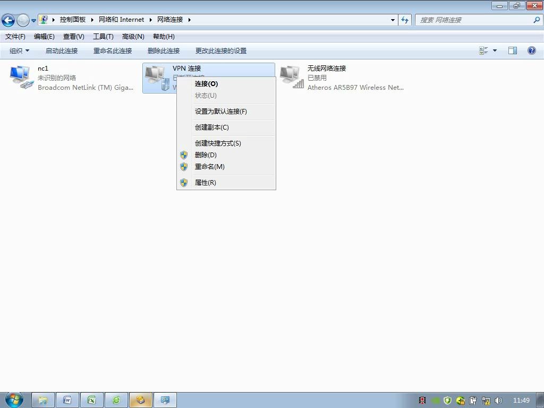Click the 11:49 clock
The height and width of the screenshot is (408, 544).
[521, 401]
